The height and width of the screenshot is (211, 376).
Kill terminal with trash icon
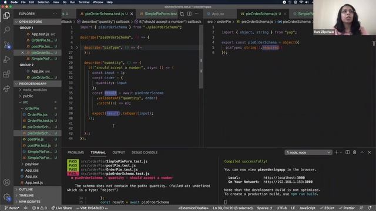[354, 152]
